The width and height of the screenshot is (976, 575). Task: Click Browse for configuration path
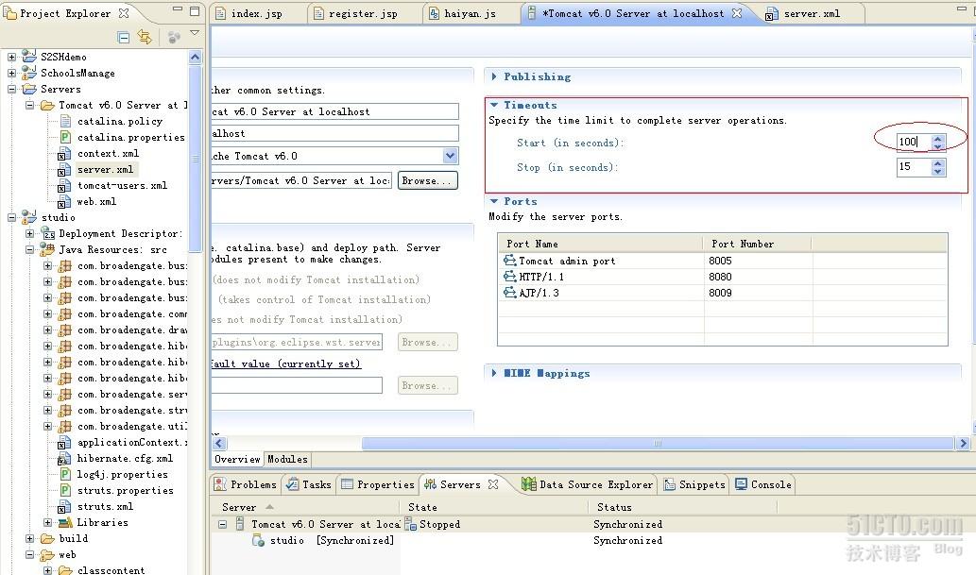(x=428, y=180)
